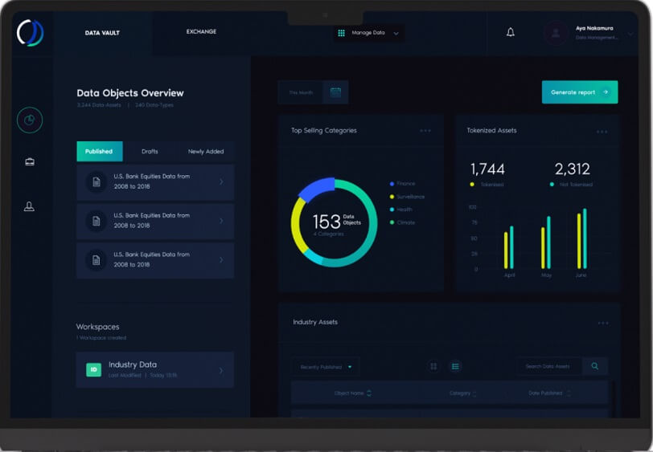
Task: Select the Newly Added tab
Action: pyautogui.click(x=206, y=152)
